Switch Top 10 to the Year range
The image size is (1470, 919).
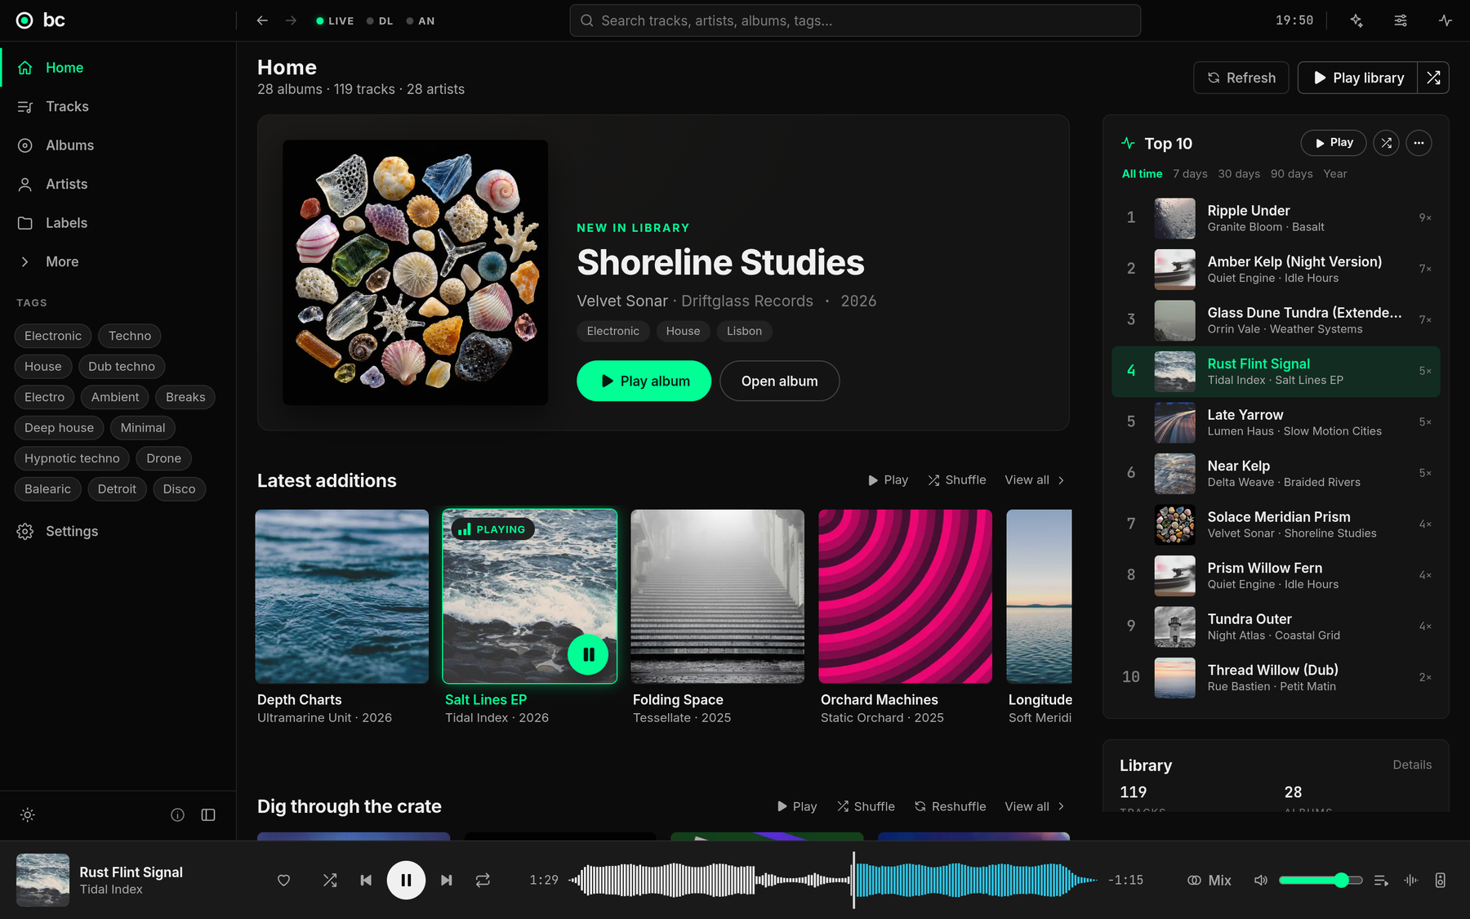[1334, 174]
